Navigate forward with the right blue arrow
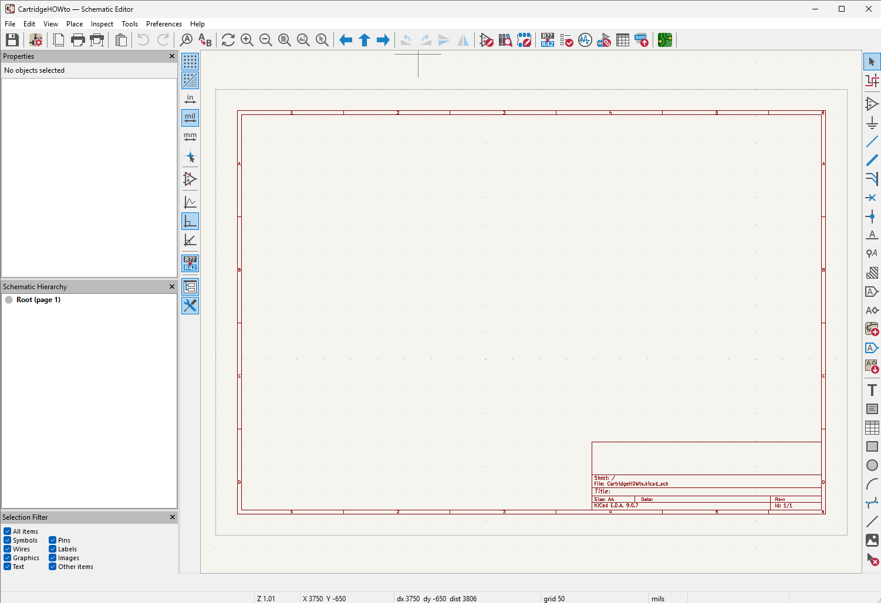881x603 pixels. click(383, 40)
